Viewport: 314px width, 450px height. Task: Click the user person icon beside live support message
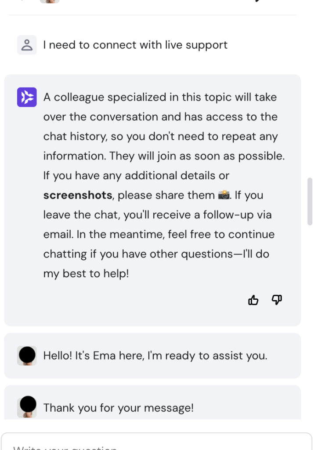coord(27,45)
